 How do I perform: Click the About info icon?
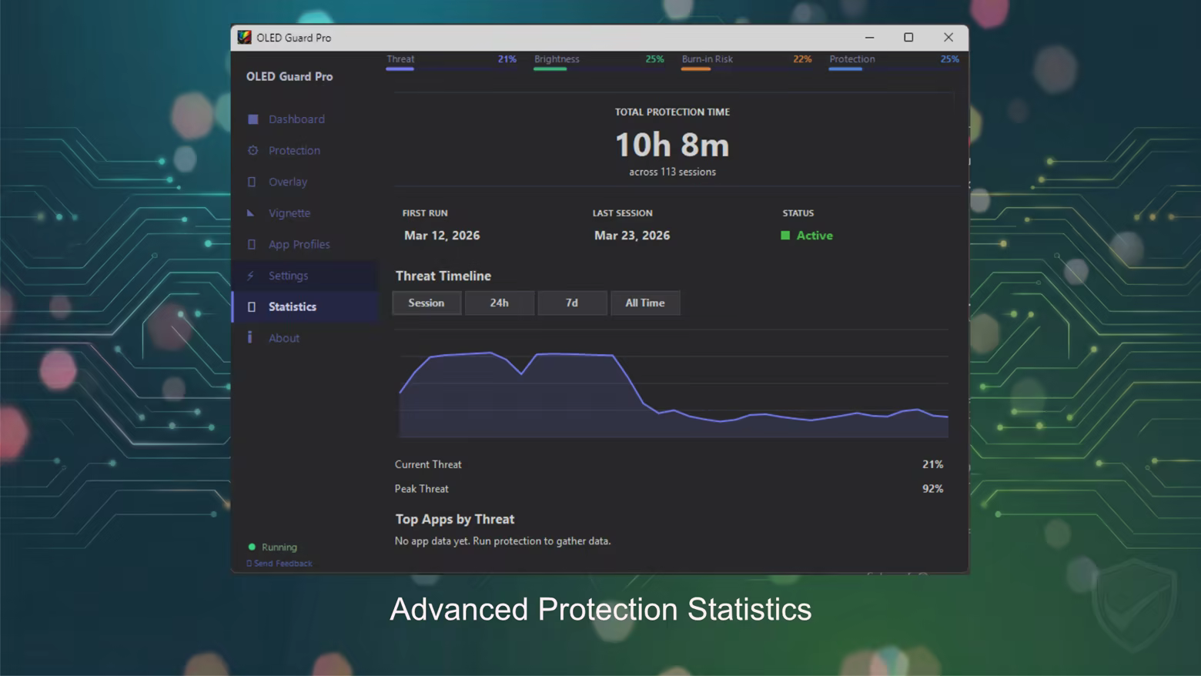point(250,337)
